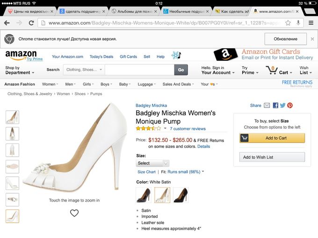Expand the Your Account menu
The height and width of the screenshot is (238, 318).
[x=218, y=70]
